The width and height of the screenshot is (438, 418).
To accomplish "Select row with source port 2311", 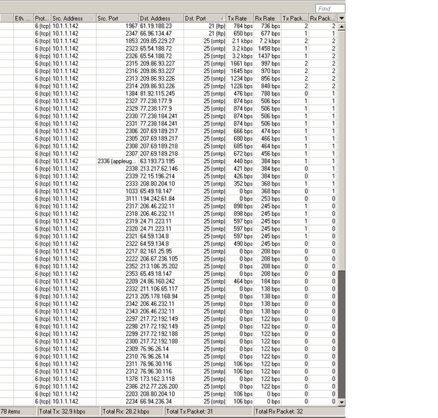I will (168, 364).
